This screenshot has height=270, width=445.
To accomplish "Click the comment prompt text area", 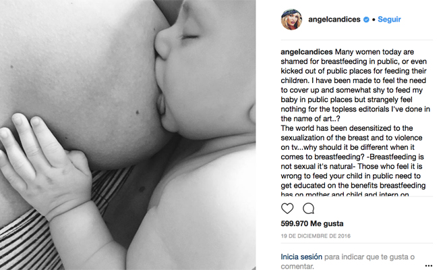I will coord(348,261).
